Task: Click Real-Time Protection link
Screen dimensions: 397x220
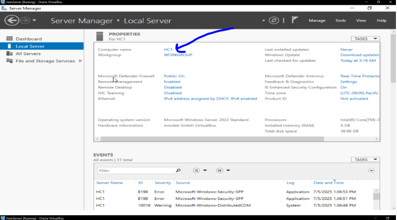Action: pyautogui.click(x=360, y=76)
